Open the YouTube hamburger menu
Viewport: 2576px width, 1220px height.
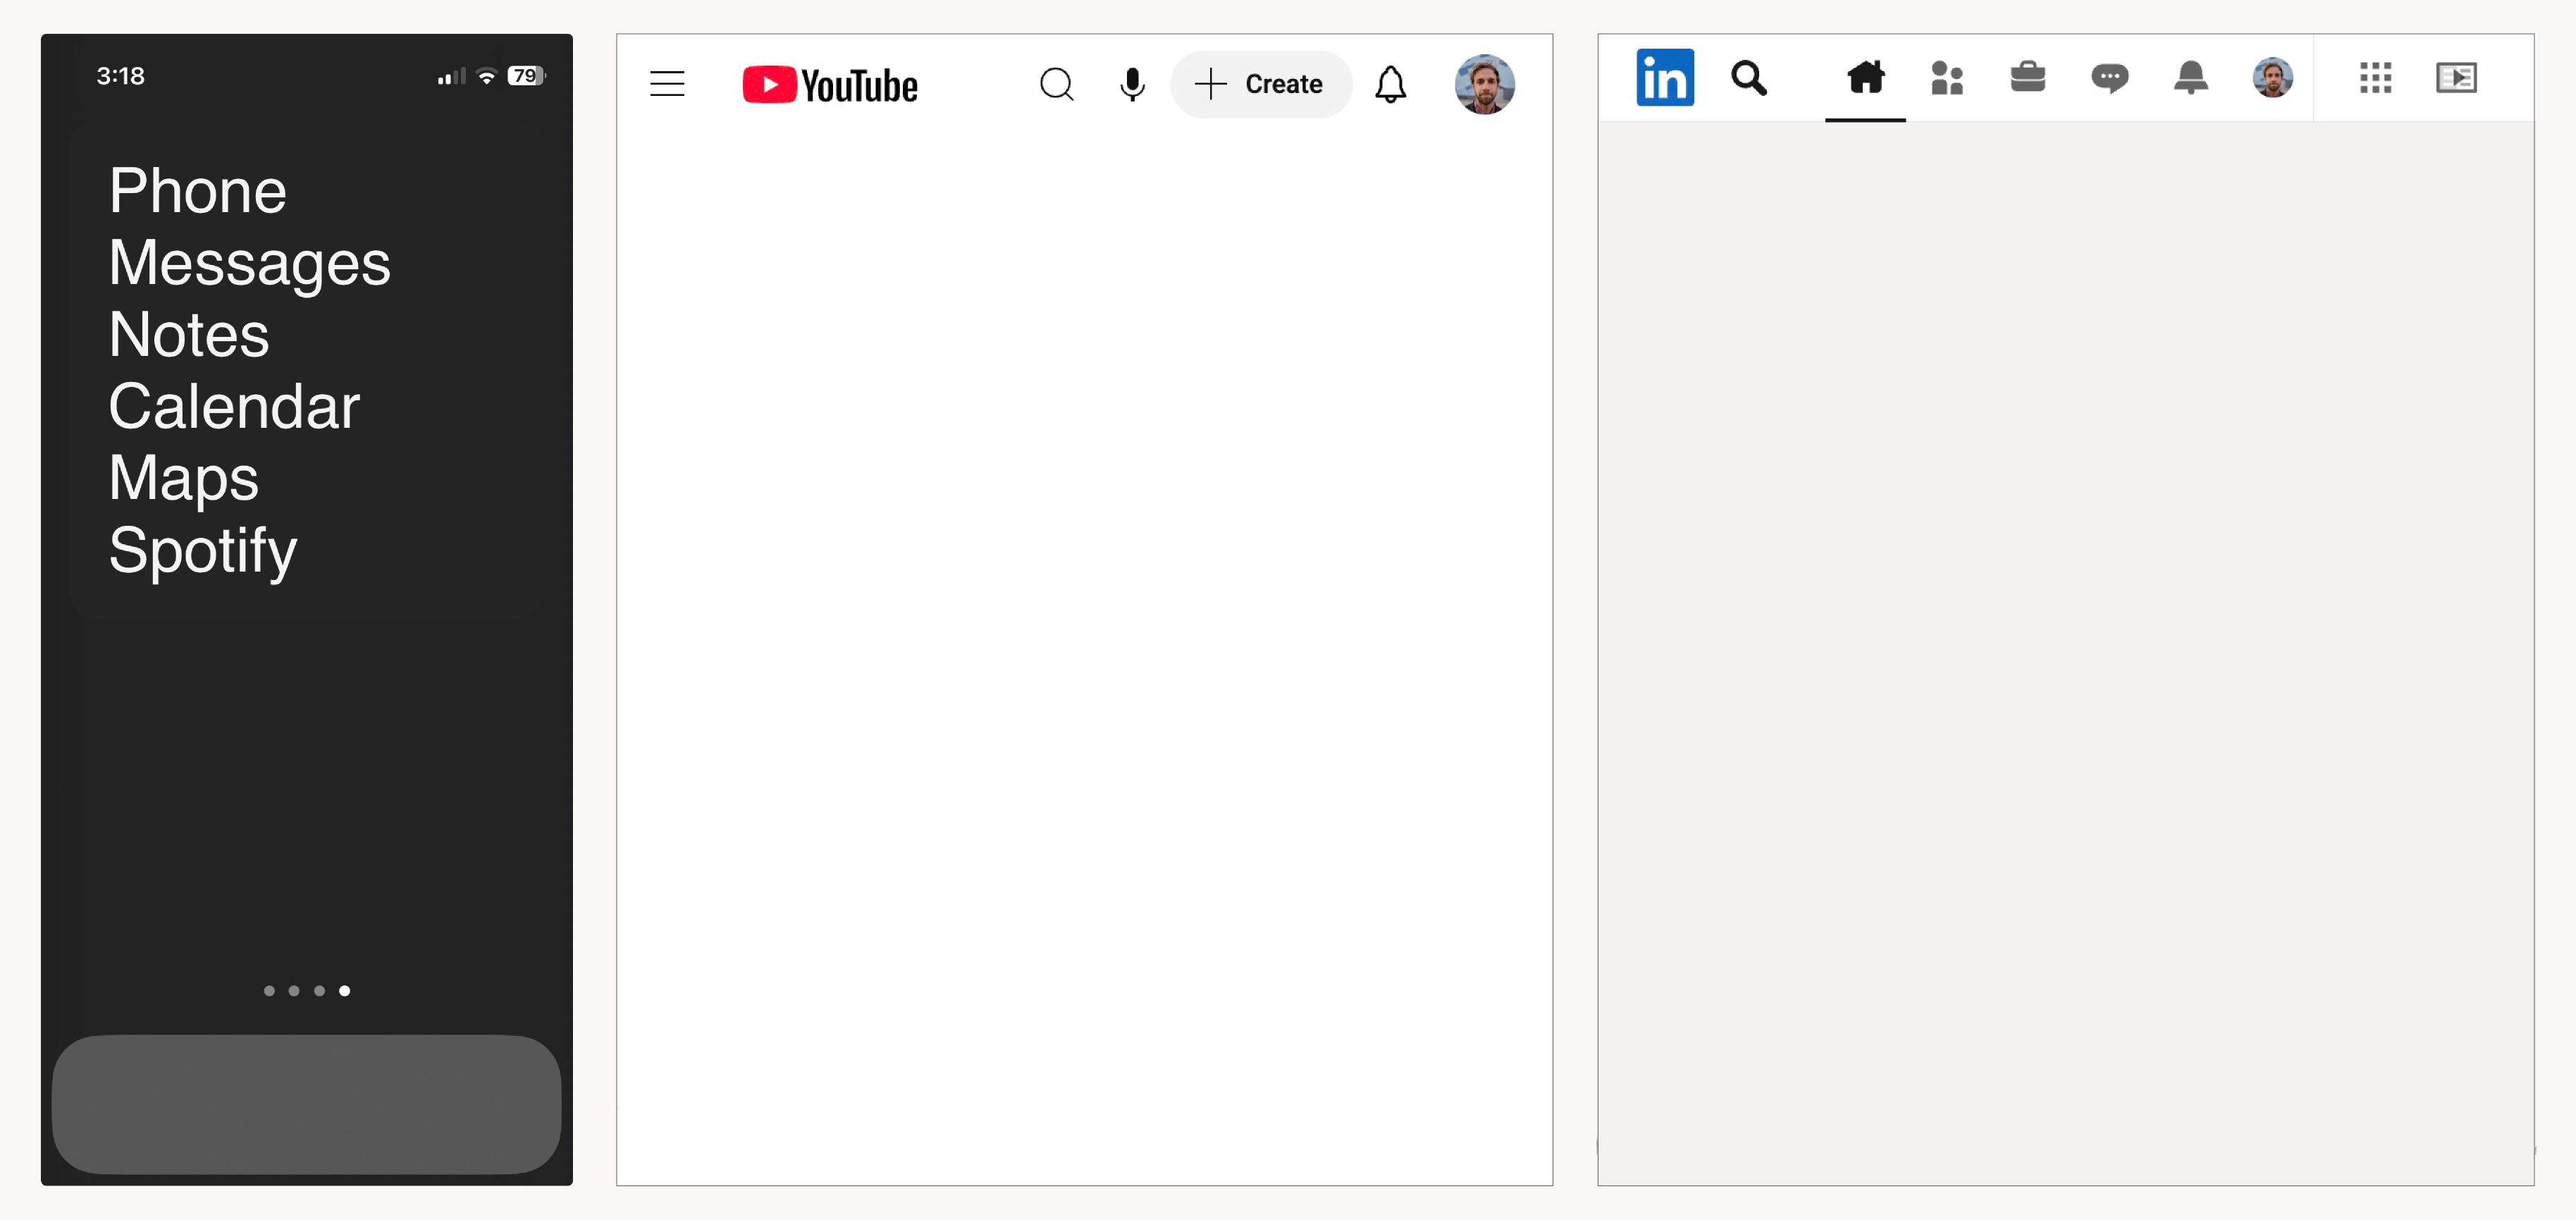[x=667, y=84]
